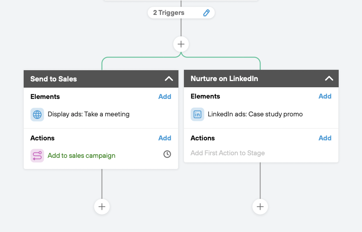The height and width of the screenshot is (232, 362).
Task: Click the plus node below 2 Triggers
Action: [181, 44]
